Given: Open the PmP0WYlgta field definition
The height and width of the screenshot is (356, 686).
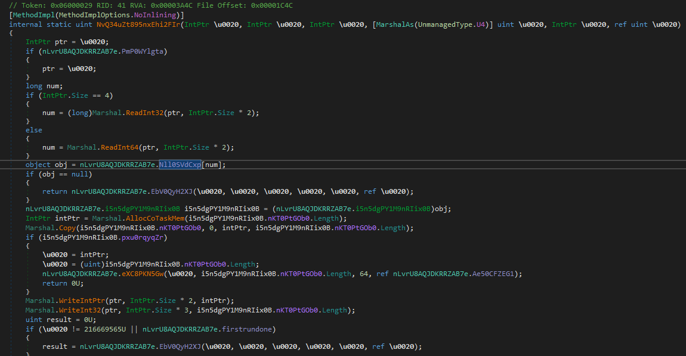Looking at the screenshot, I should pos(142,51).
